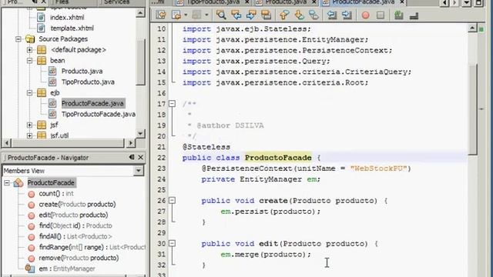Image resolution: width=493 pixels, height=277 pixels.
Task: Show opened documents list dropdown
Action: tap(467, 3)
